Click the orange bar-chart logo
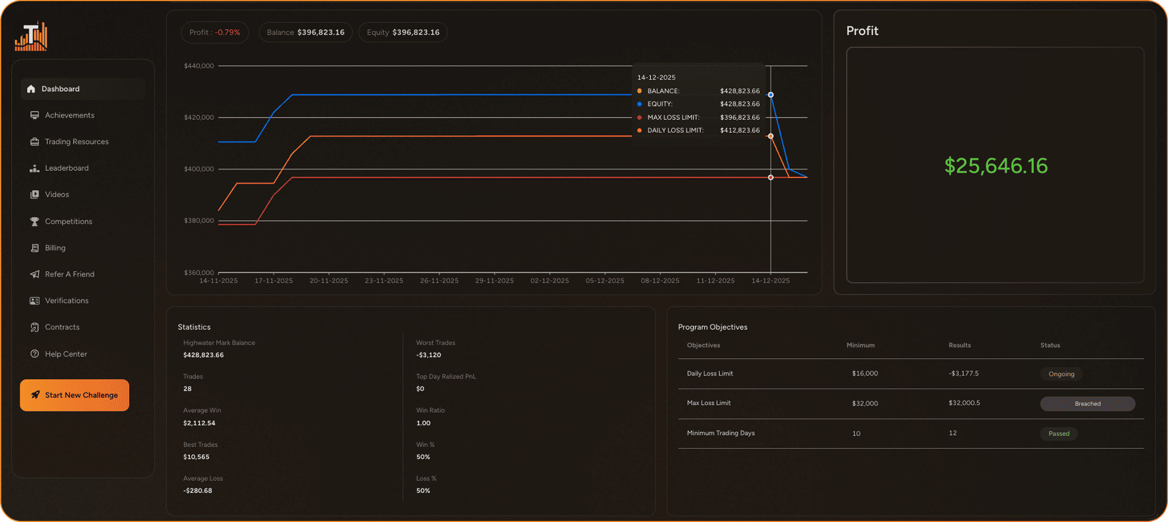 point(31,36)
